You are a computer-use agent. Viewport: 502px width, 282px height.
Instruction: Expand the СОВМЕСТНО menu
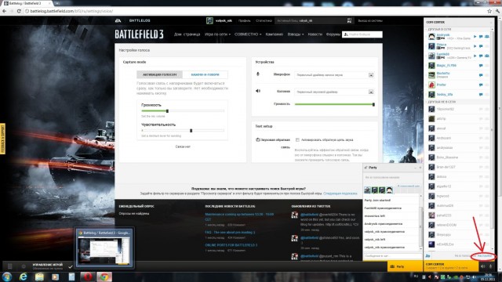point(248,34)
